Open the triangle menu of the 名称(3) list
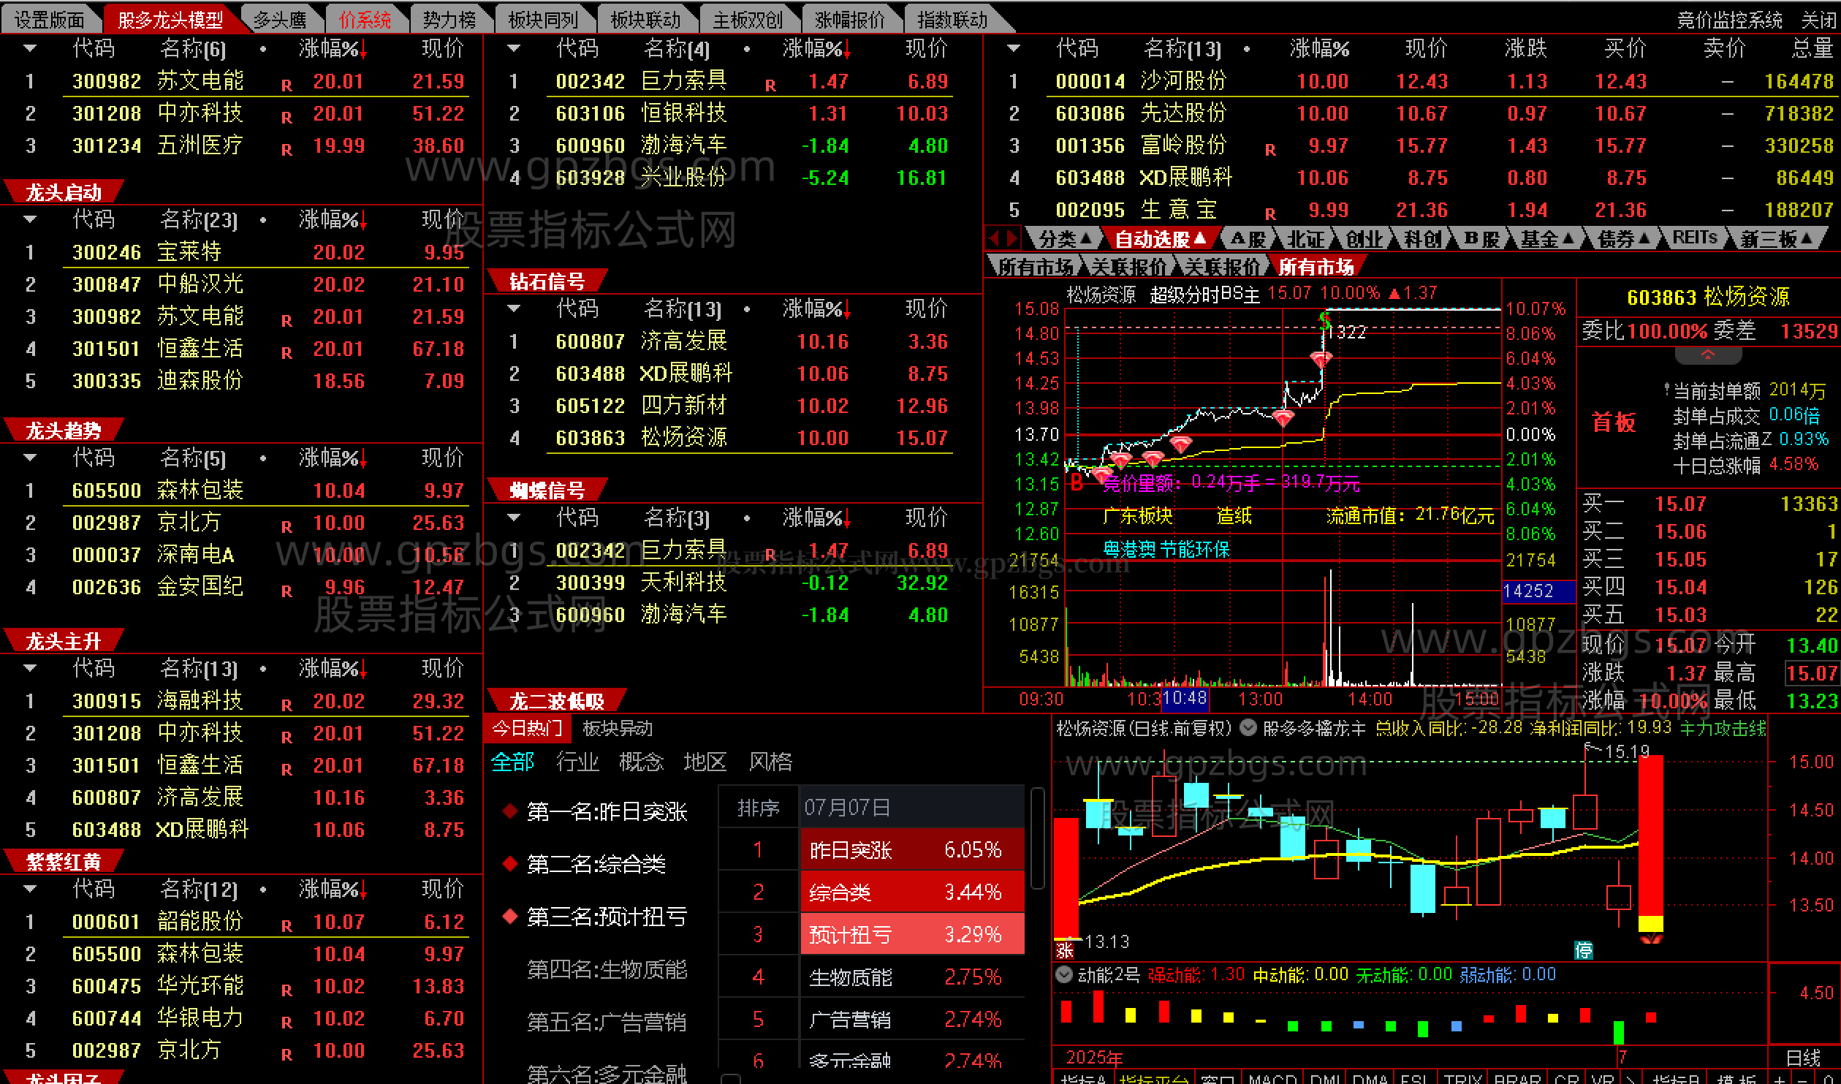 pos(514,518)
